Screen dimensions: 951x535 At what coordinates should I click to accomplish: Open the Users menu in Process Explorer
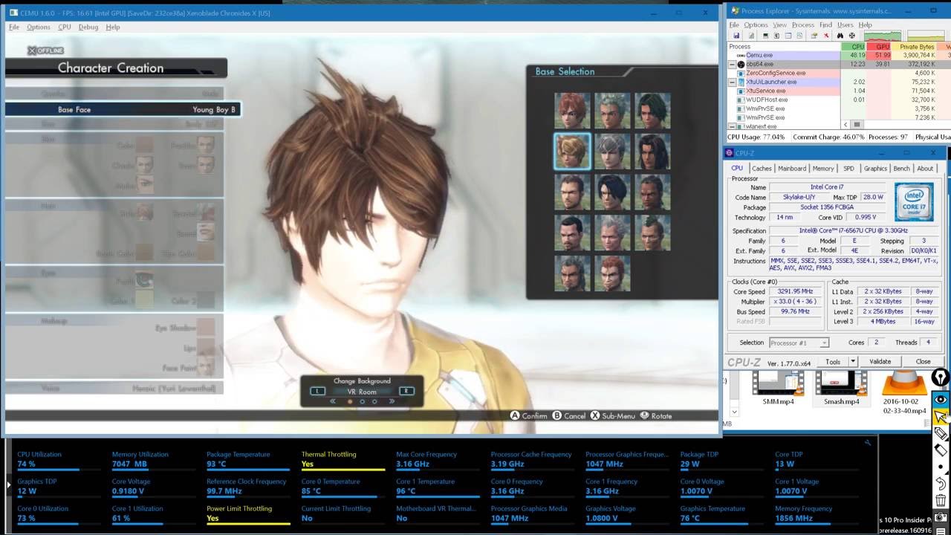pos(845,25)
